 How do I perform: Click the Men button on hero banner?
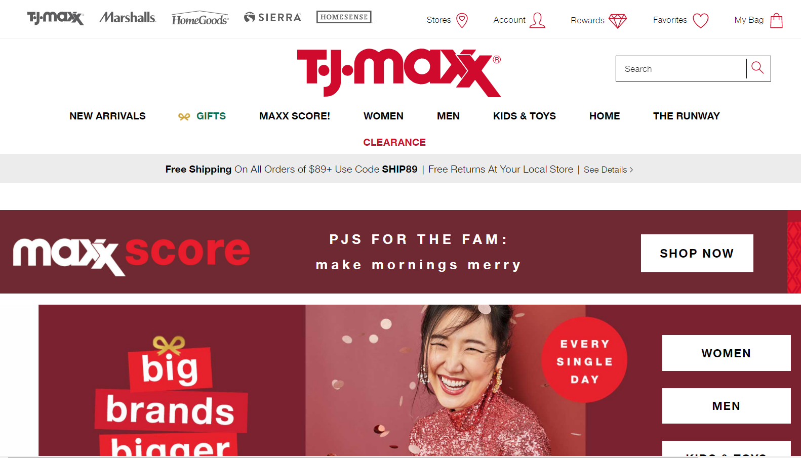click(x=727, y=406)
